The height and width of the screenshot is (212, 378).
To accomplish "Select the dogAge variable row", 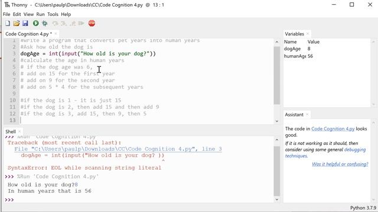I will pyautogui.click(x=327, y=49).
